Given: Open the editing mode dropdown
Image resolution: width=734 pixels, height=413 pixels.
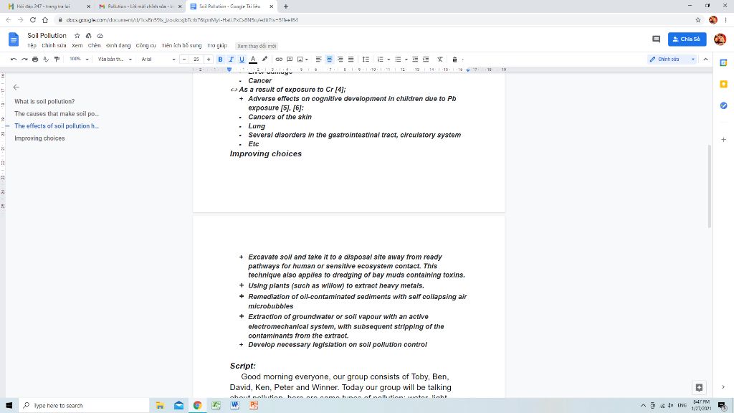Looking at the screenshot, I should 672,60.
